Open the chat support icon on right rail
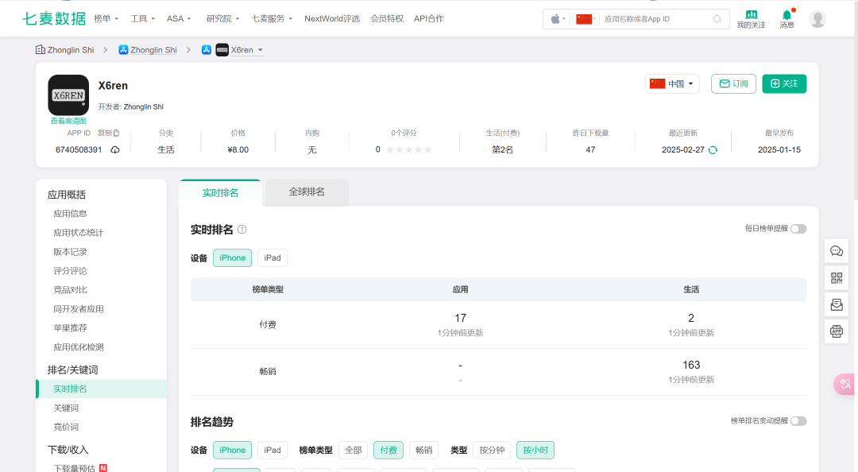This screenshot has width=858, height=472. [x=837, y=251]
